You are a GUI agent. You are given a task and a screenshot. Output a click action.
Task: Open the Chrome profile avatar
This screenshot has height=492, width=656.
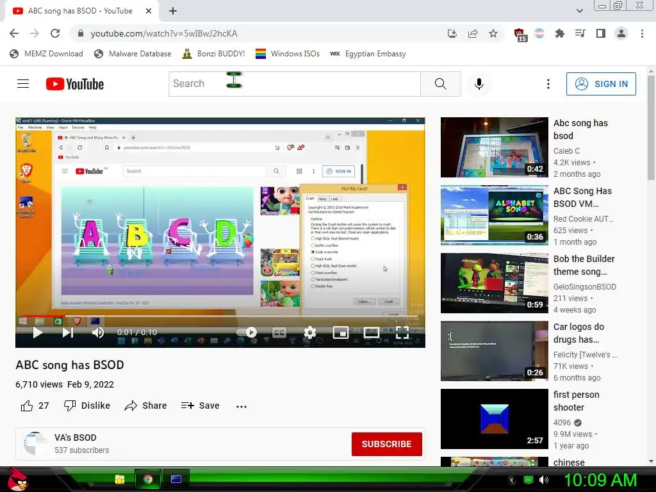coord(621,33)
